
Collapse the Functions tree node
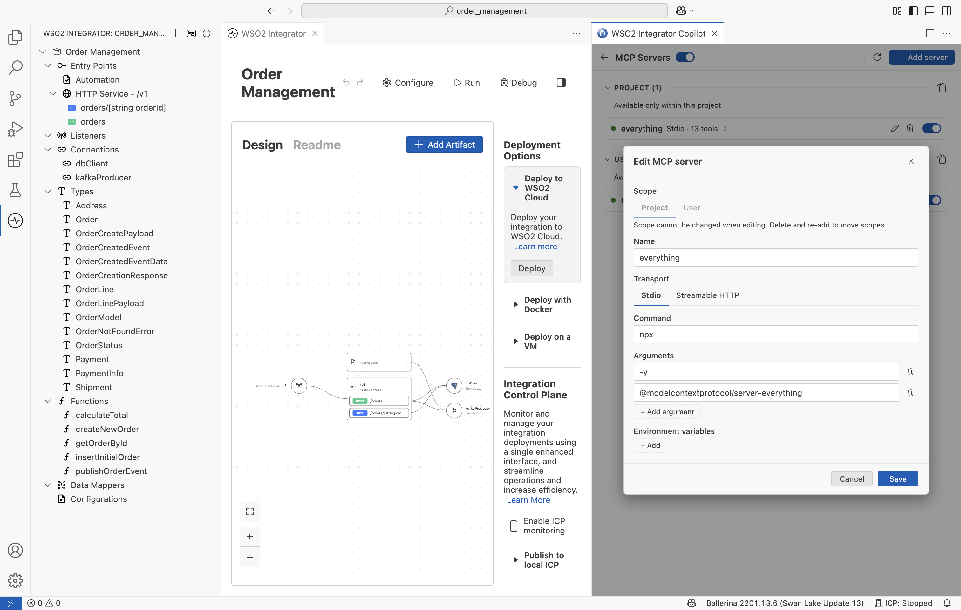tap(48, 401)
